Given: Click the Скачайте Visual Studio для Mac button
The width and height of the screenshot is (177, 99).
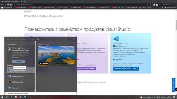Looking at the screenshot, I should click(x=86, y=68).
